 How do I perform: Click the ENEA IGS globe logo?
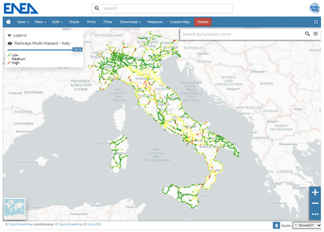pyautogui.click(x=315, y=8)
